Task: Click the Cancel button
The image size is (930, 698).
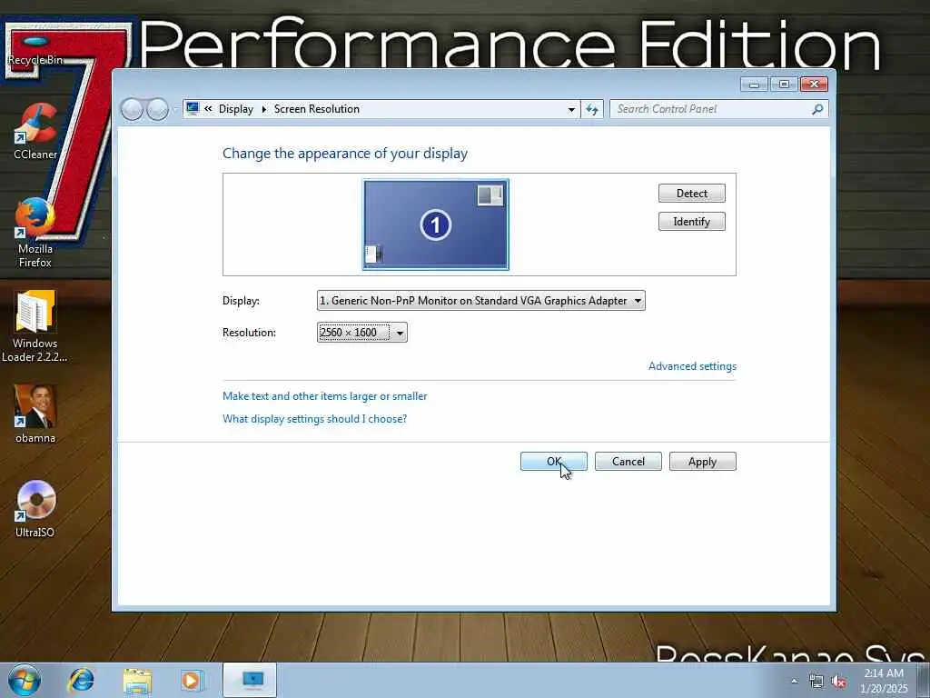Action: (628, 462)
